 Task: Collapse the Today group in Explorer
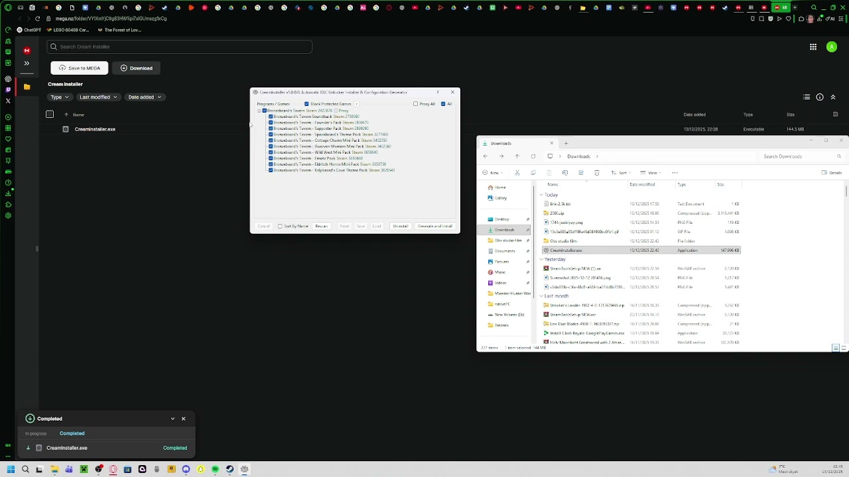click(x=541, y=195)
